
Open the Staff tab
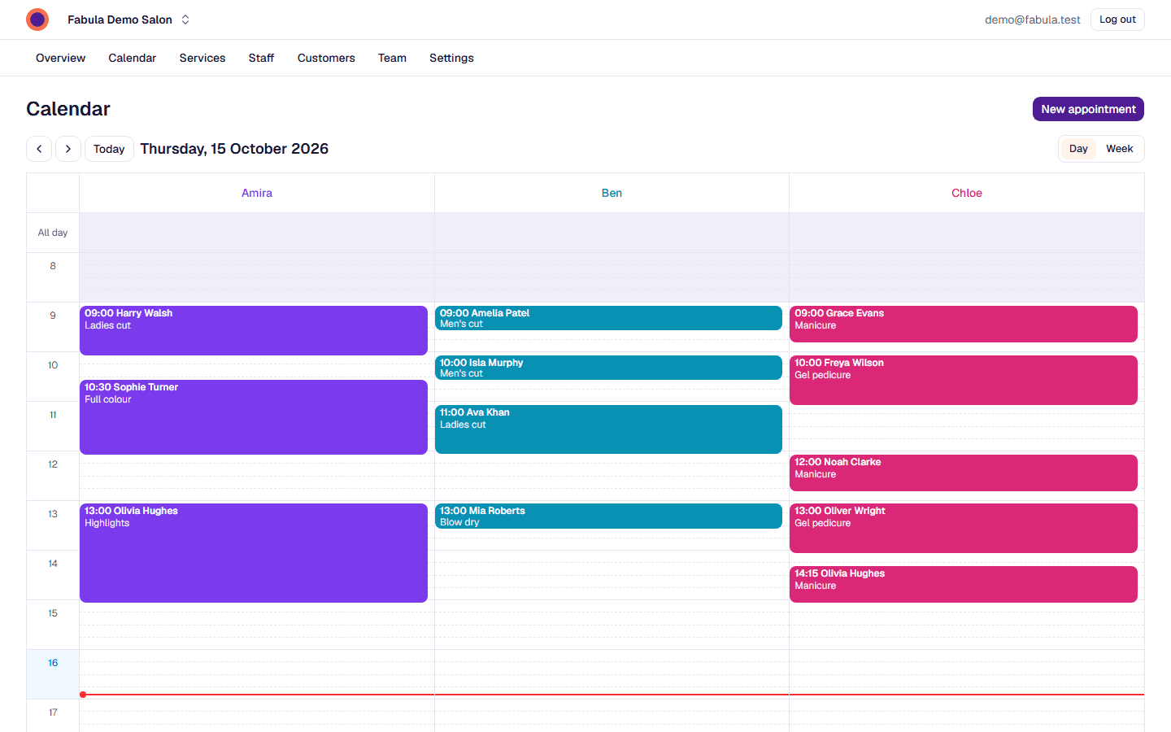point(261,58)
